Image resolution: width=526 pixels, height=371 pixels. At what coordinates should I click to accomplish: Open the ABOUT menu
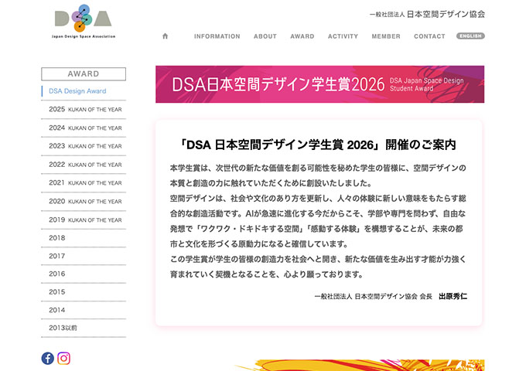(265, 36)
